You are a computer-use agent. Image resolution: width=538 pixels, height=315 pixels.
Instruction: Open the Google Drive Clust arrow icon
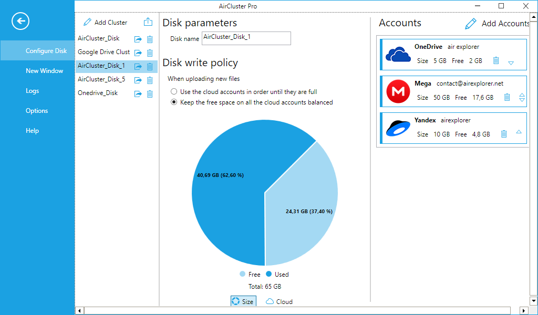138,53
